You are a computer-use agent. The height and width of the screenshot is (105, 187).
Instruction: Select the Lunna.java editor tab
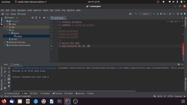coord(58,18)
